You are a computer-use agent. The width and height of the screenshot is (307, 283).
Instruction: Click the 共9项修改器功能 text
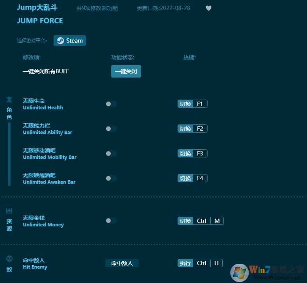point(97,8)
